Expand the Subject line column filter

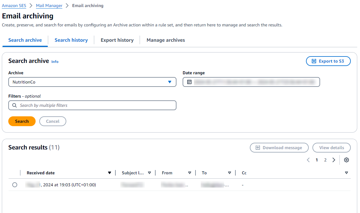[150, 173]
